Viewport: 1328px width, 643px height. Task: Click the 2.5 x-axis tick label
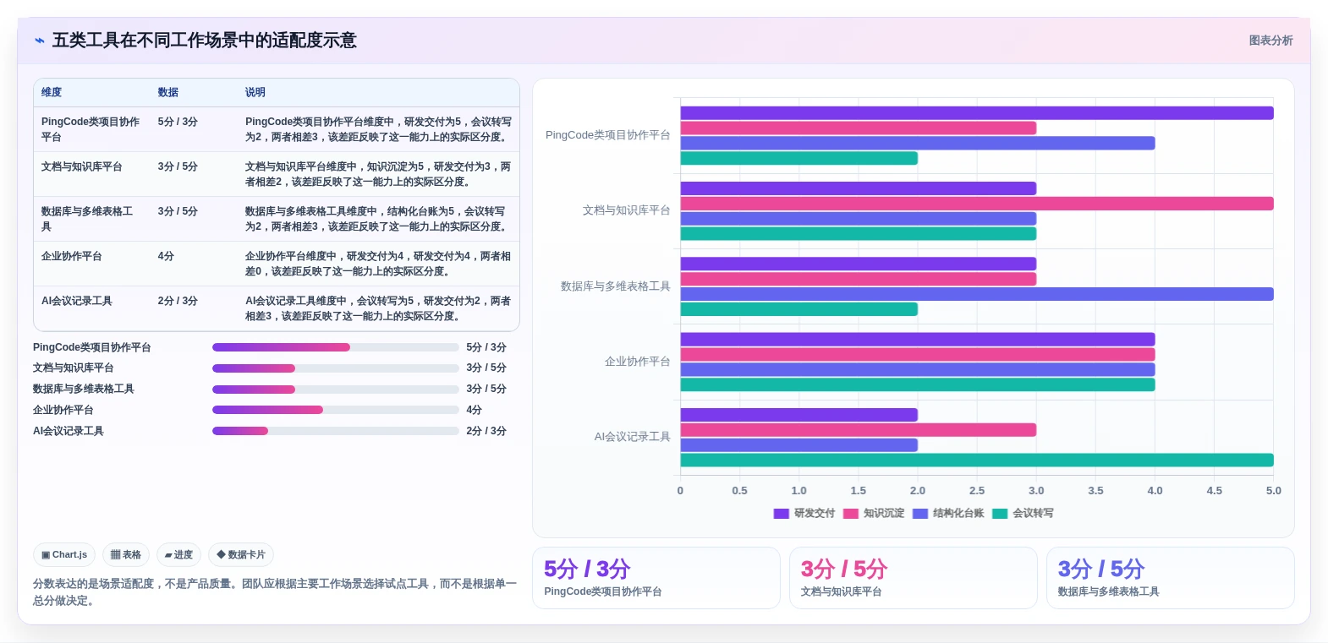[977, 491]
